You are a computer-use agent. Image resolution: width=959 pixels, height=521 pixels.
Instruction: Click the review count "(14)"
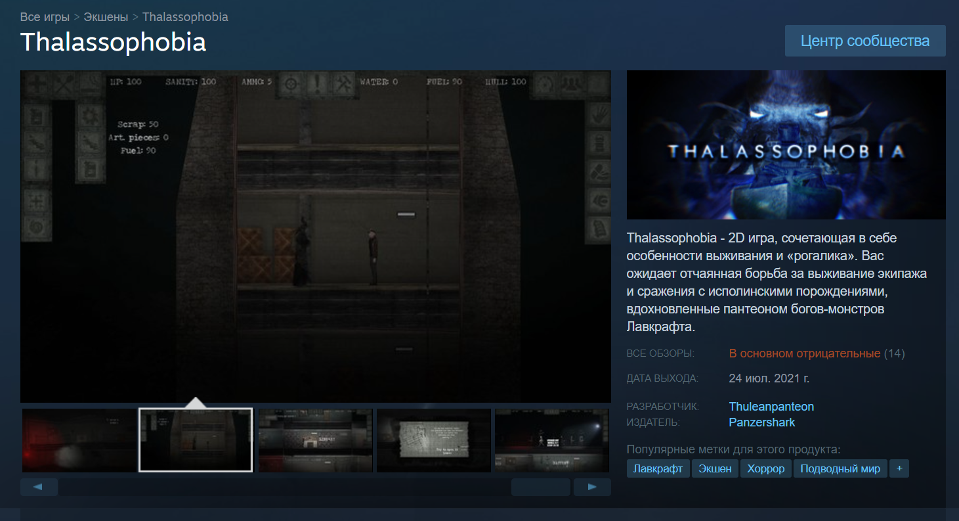pyautogui.click(x=894, y=353)
